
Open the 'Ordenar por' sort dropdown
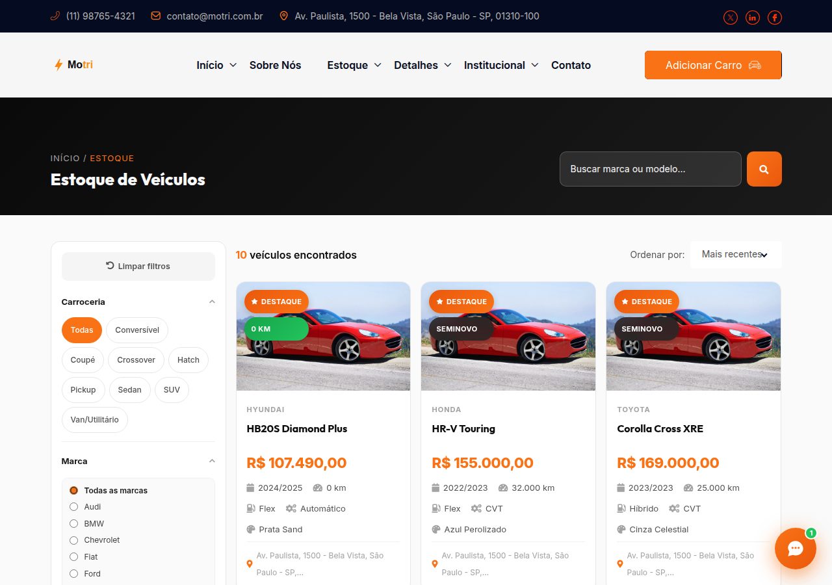736,255
